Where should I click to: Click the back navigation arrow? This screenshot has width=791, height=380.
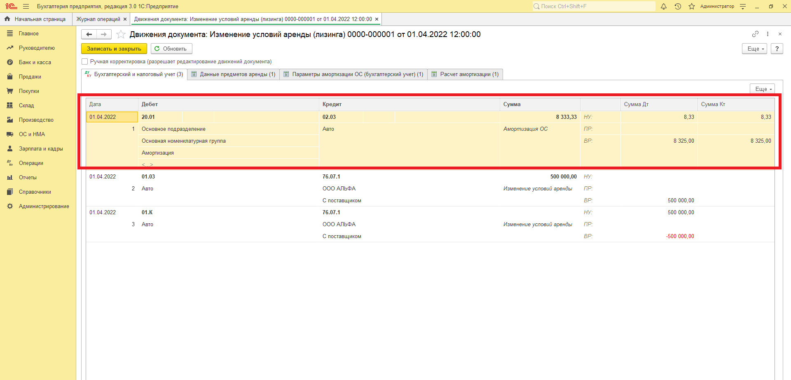(89, 35)
